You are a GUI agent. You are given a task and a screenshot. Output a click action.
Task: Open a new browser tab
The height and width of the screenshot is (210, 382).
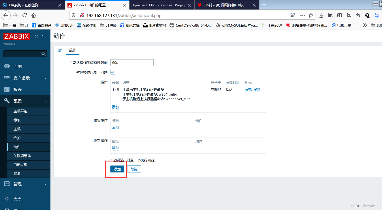tap(264, 5)
